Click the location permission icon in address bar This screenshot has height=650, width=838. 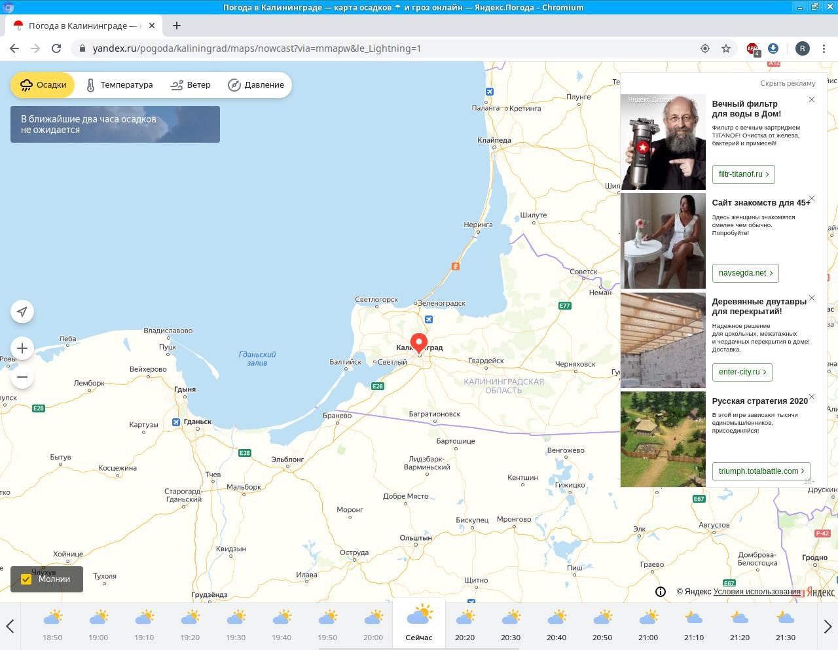(x=705, y=48)
